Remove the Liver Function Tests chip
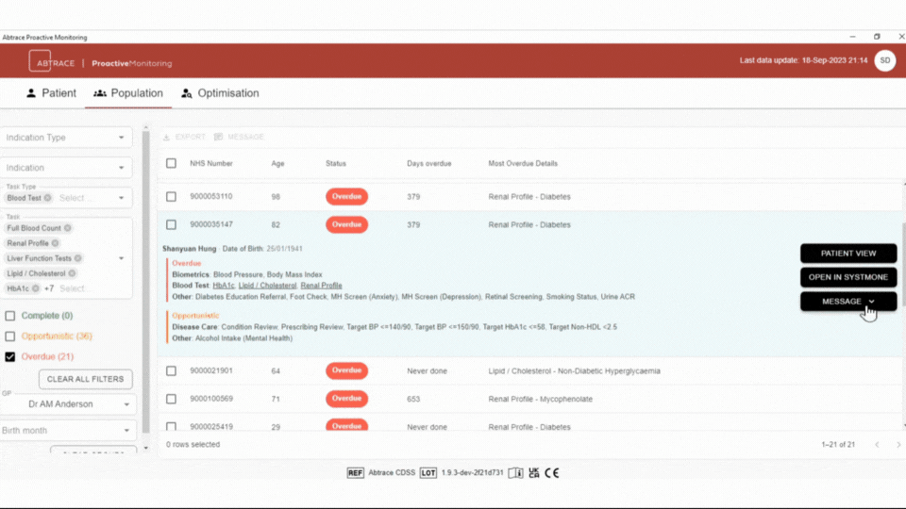The width and height of the screenshot is (906, 509). [x=78, y=258]
